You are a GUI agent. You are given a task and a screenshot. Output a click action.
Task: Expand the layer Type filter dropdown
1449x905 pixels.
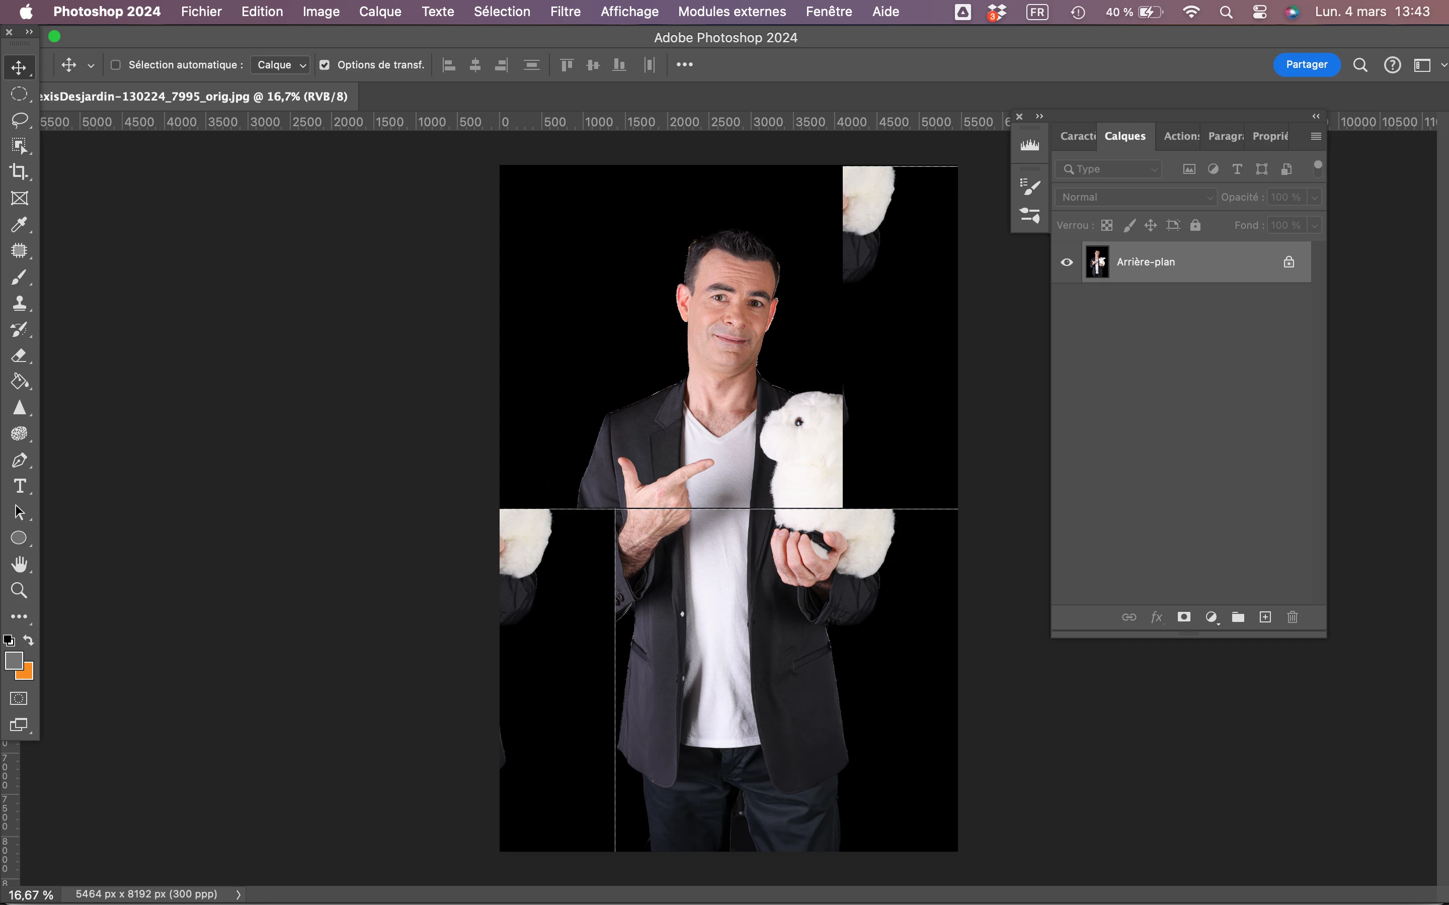click(x=1109, y=169)
